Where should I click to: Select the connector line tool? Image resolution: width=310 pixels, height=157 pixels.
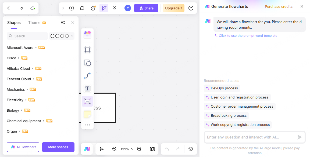click(87, 75)
